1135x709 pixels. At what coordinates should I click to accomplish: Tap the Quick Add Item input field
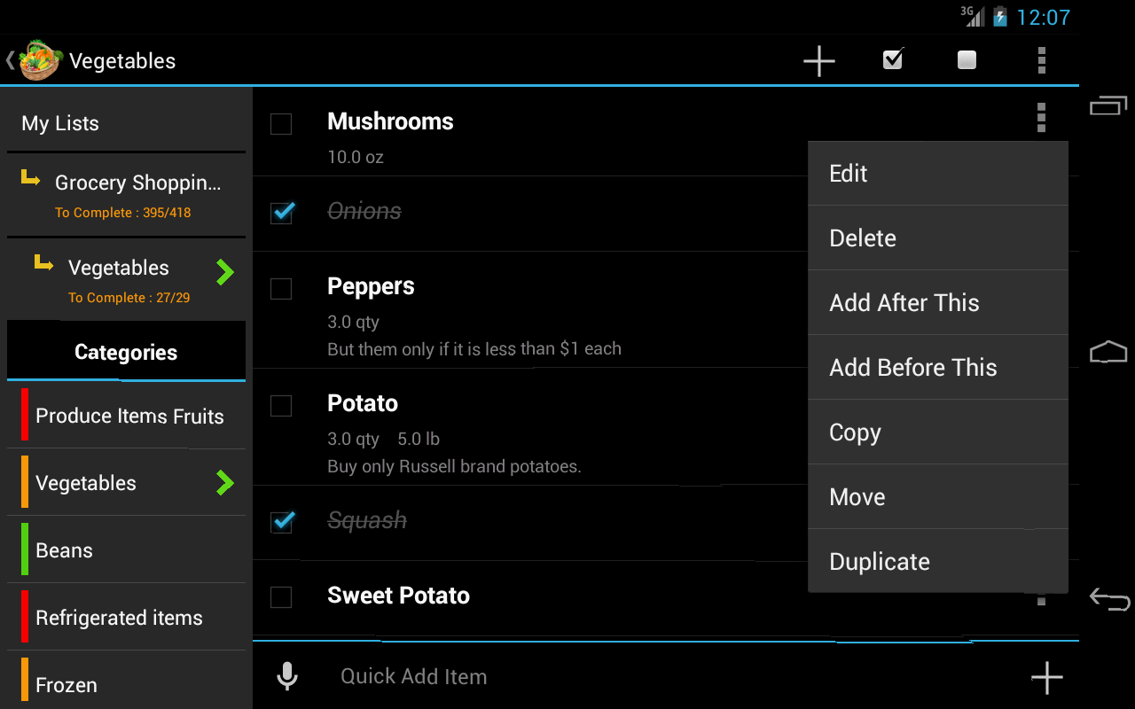pyautogui.click(x=532, y=676)
